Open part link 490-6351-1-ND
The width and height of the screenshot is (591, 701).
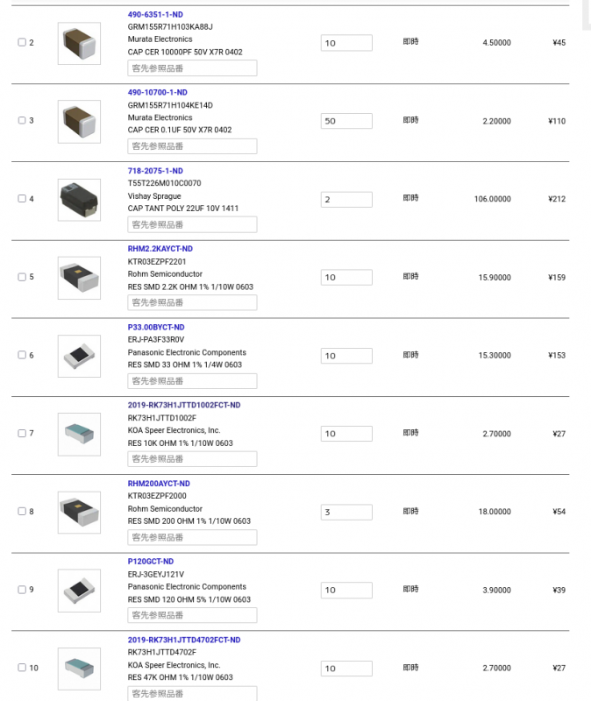[155, 15]
